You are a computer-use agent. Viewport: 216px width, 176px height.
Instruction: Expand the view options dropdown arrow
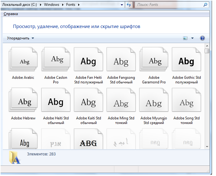pos(193,38)
